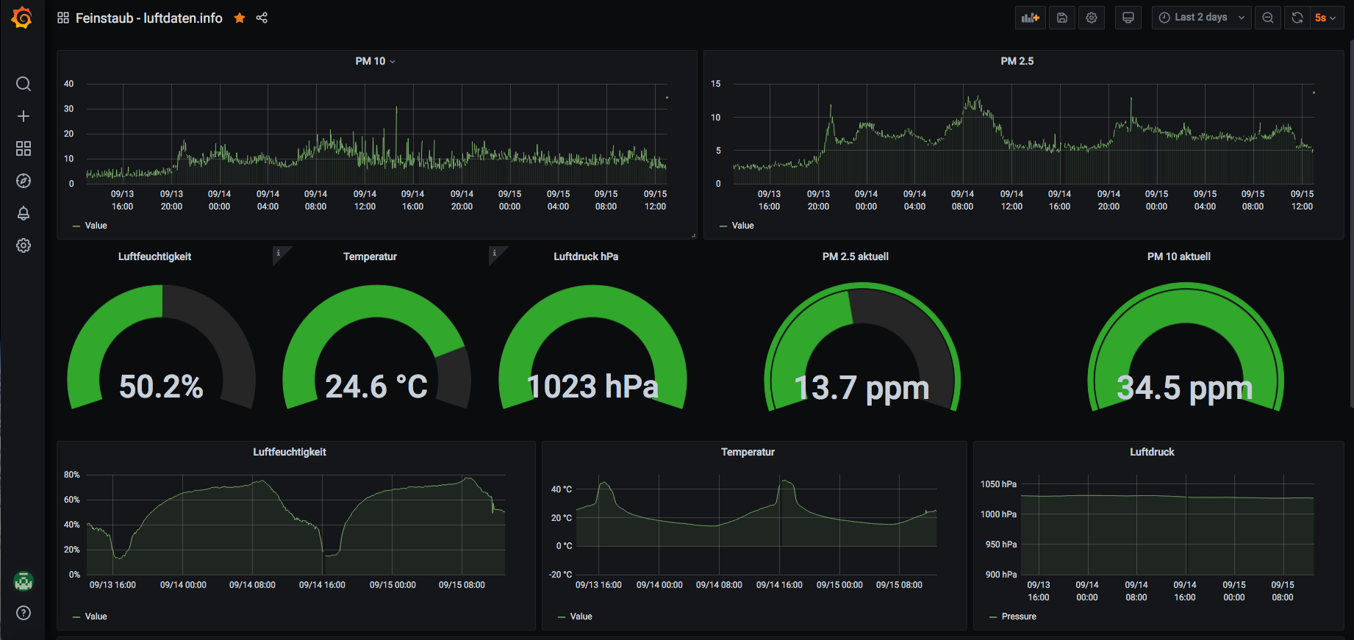Click the Add panel toolbar icon
This screenshot has height=640, width=1354.
(x=1031, y=18)
